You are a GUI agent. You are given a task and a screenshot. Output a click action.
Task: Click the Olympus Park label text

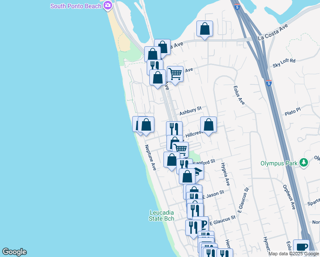click(279, 164)
